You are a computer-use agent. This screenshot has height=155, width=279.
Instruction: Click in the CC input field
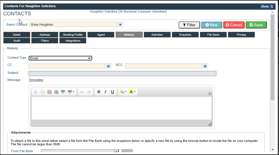(x=67, y=66)
